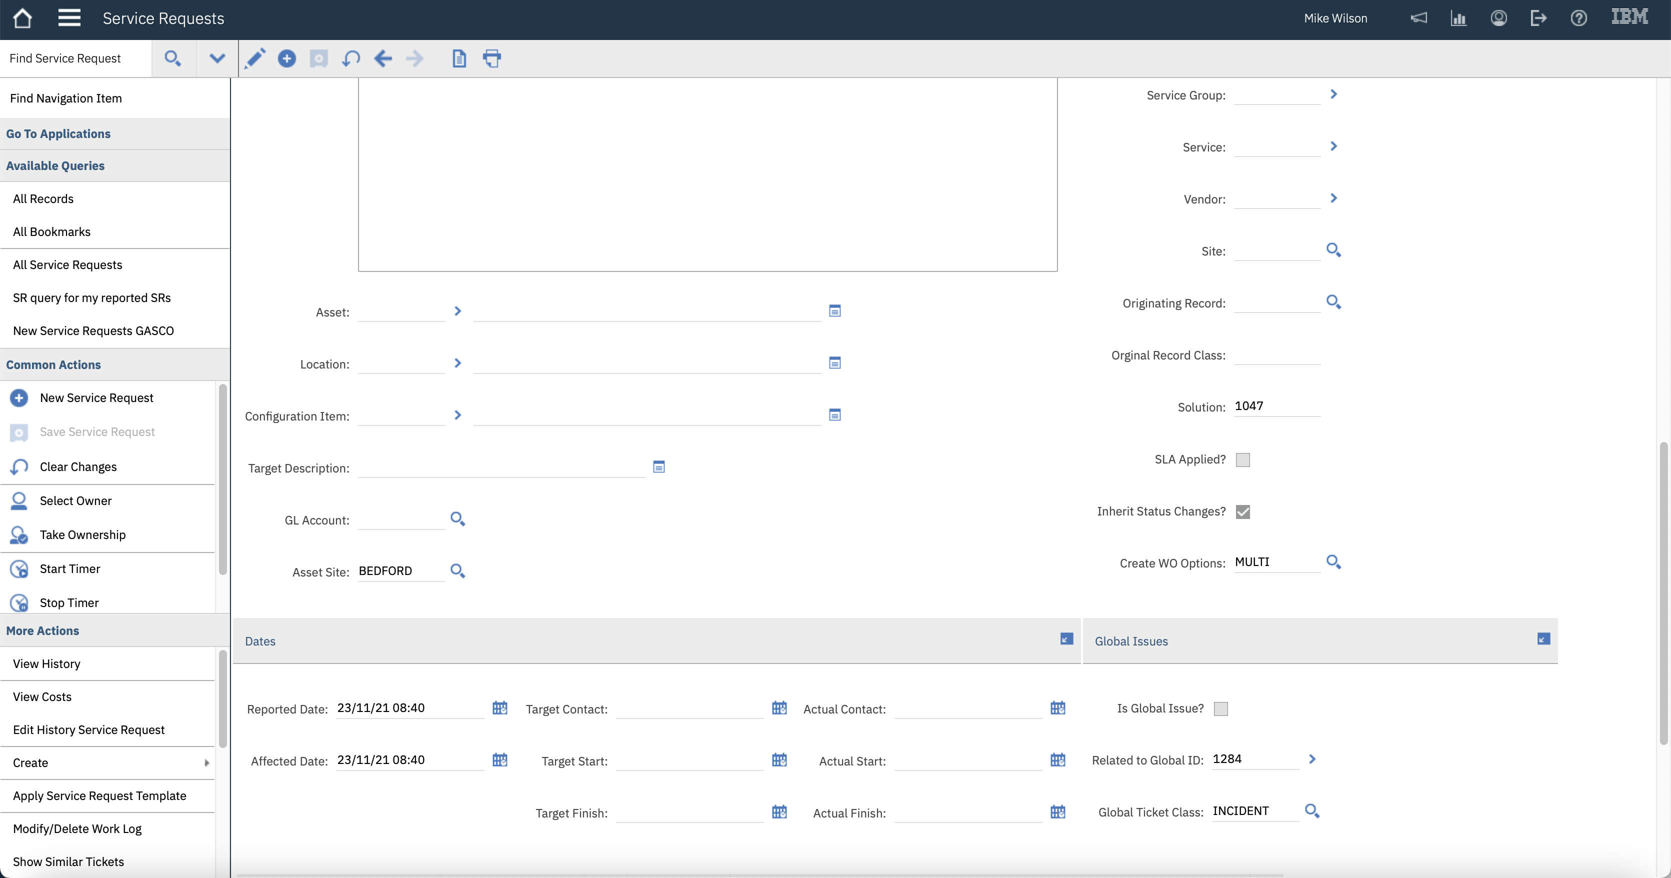Uncheck Inherit Status Changes checkbox

click(1242, 511)
